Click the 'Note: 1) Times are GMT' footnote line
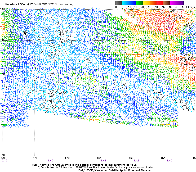The image size is (196, 172). pos(84,165)
